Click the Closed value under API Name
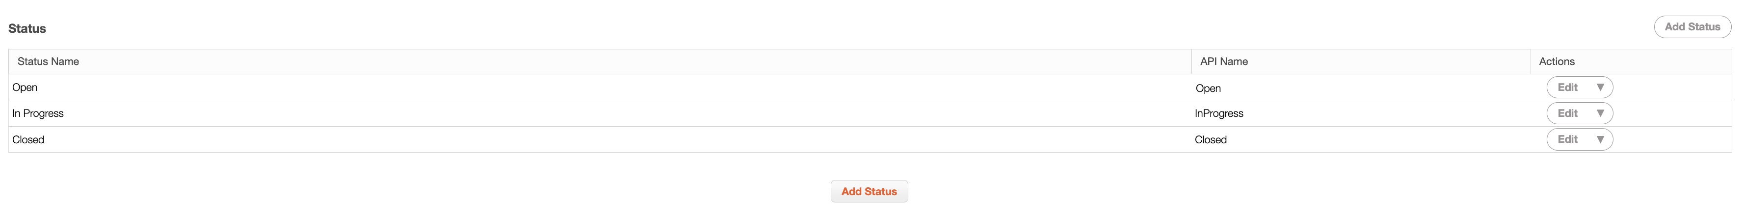Viewport: 1743px width, 223px height. pos(1211,139)
